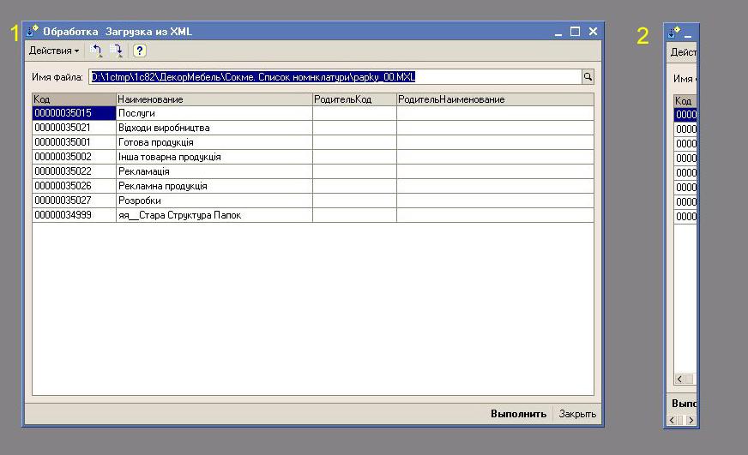Image resolution: width=748 pixels, height=455 pixels.
Task: Open help with the question mark icon
Action: pos(139,51)
